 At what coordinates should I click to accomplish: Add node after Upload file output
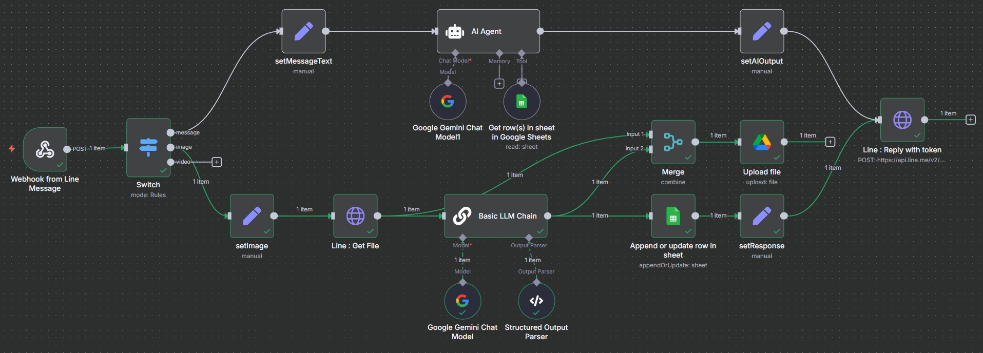click(x=830, y=142)
